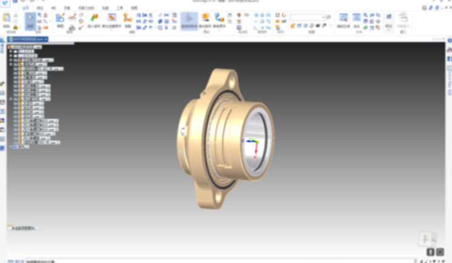Click the Fit view icon

[357, 19]
